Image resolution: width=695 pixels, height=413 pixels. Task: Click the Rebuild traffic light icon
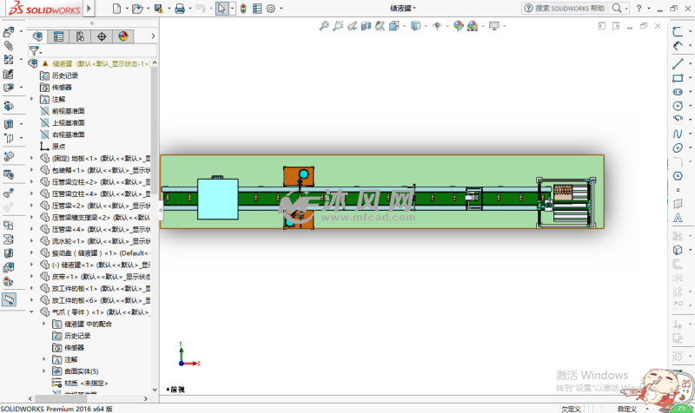tap(242, 9)
